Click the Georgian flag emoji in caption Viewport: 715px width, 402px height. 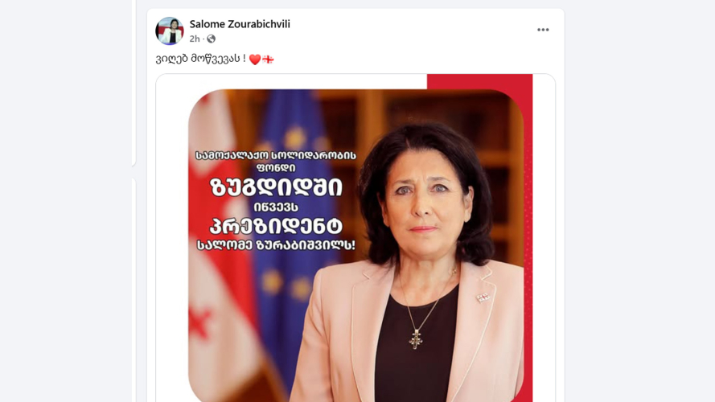pyautogui.click(x=268, y=59)
